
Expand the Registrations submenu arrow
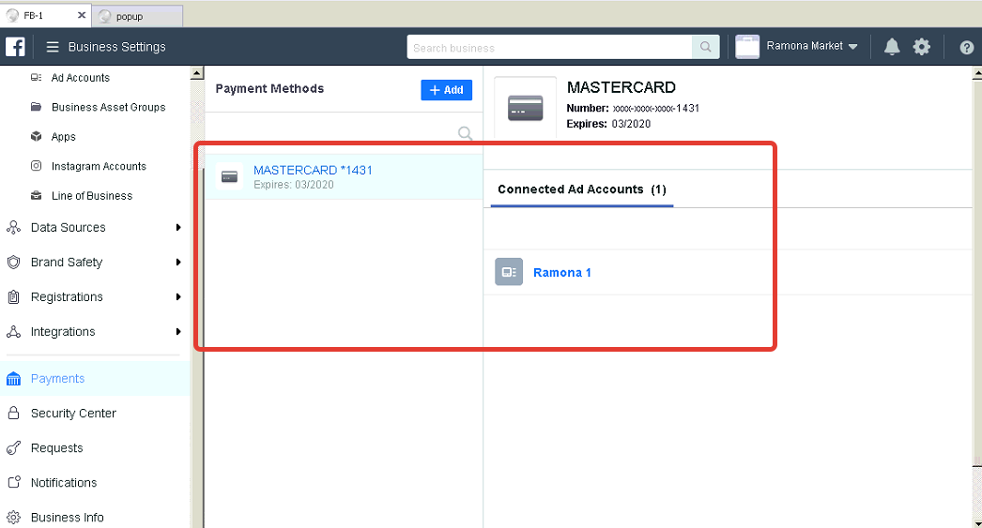click(178, 297)
